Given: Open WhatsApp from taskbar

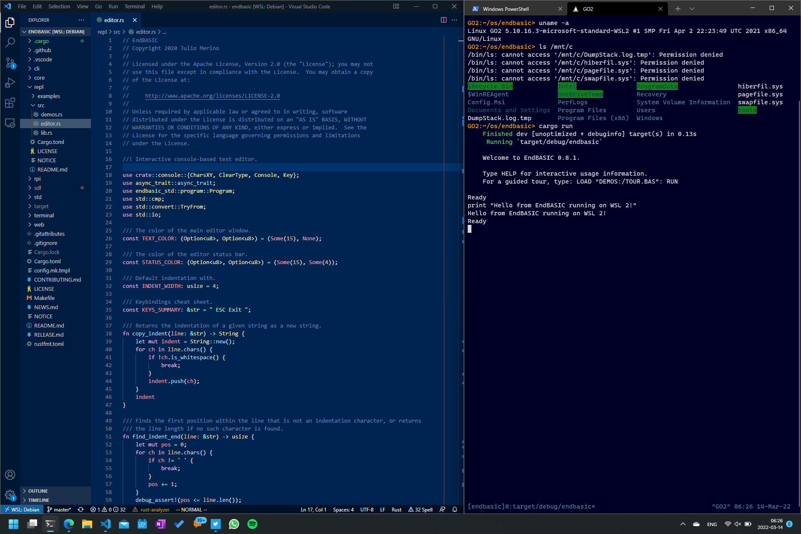Looking at the screenshot, I should [x=234, y=524].
